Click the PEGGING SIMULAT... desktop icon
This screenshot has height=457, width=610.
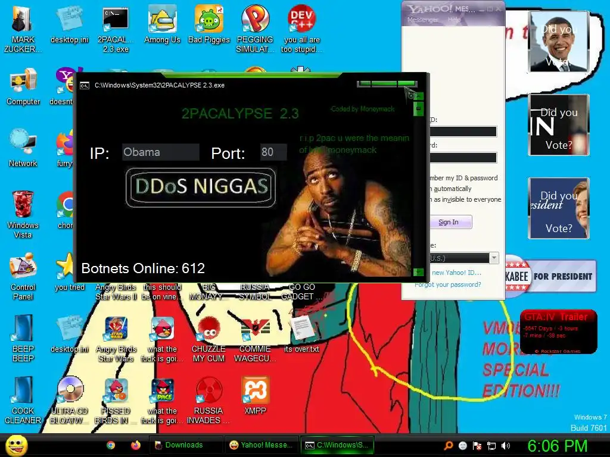pyautogui.click(x=255, y=29)
